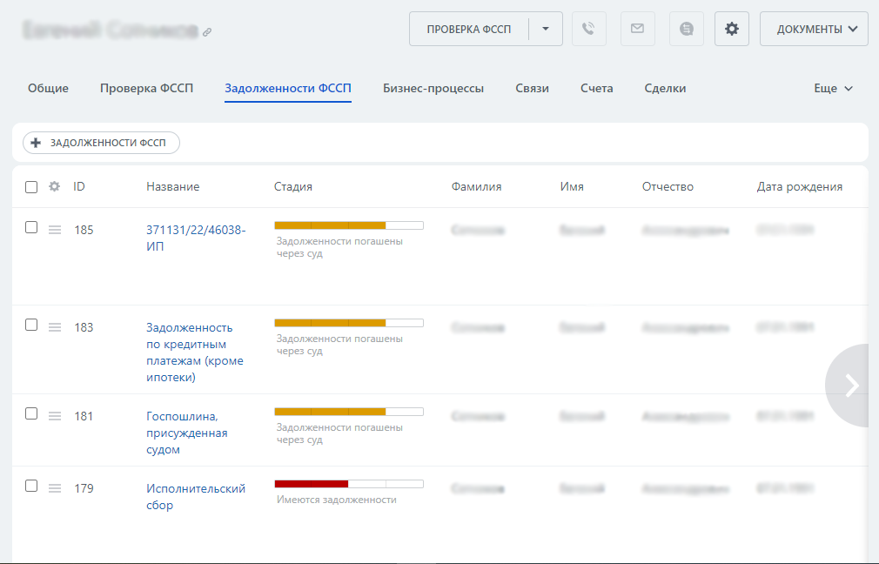This screenshot has width=879, height=564.
Task: Open table column settings gear icon
Action: point(55,186)
